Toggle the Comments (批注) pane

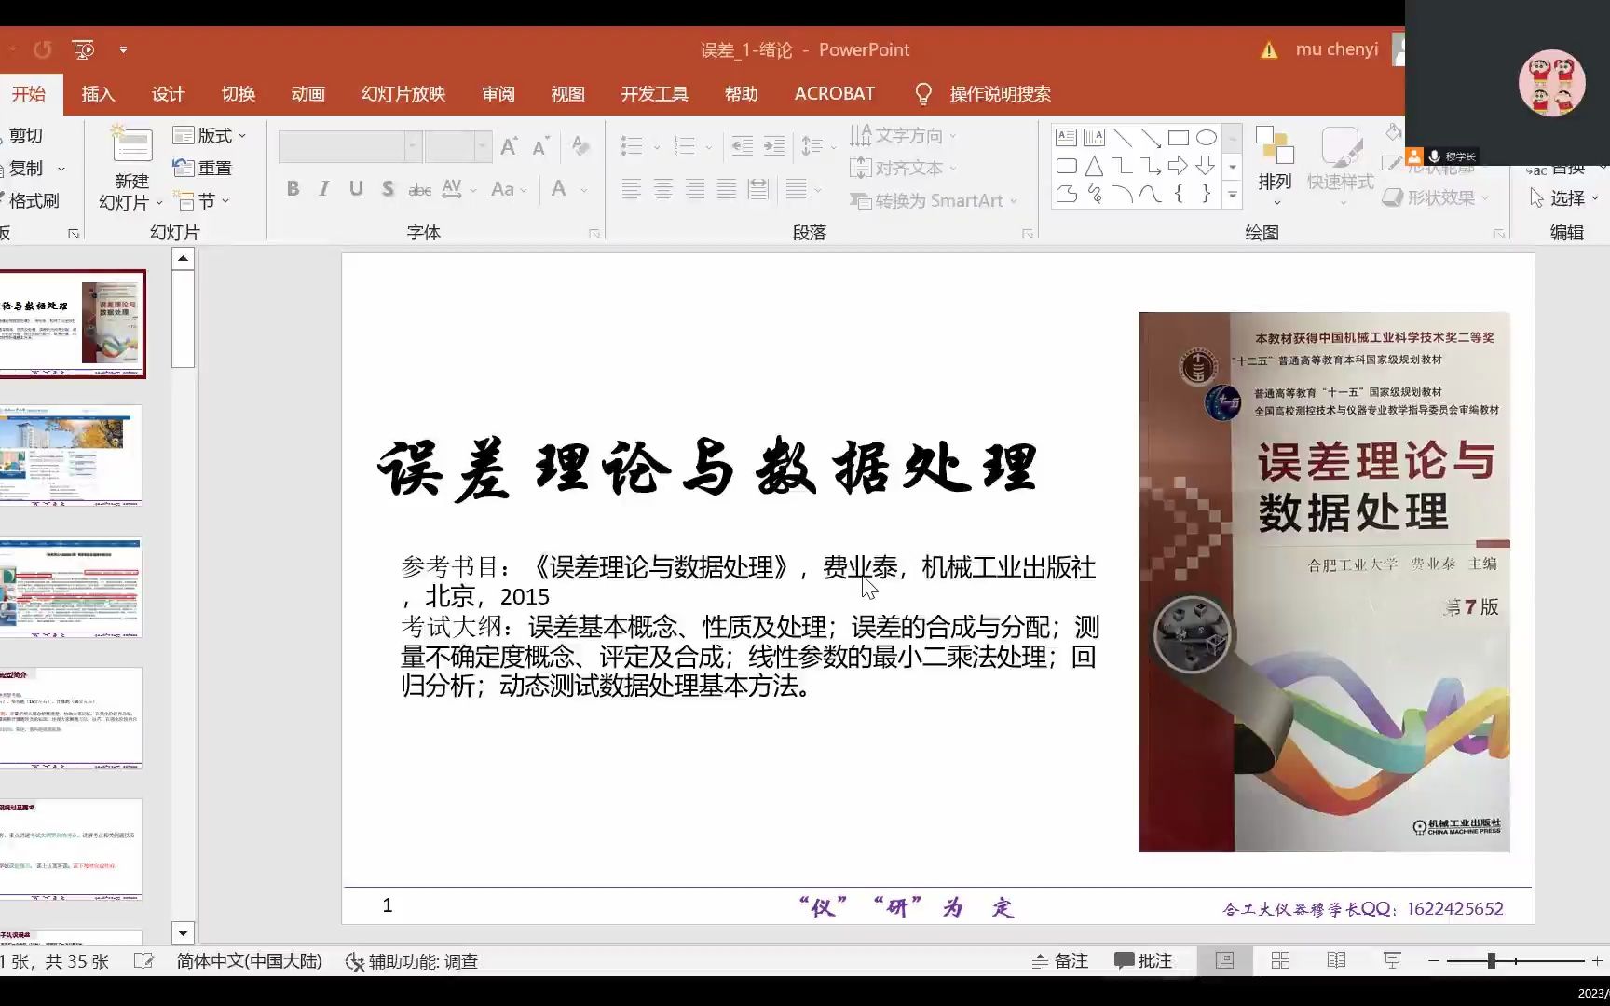tap(1143, 960)
